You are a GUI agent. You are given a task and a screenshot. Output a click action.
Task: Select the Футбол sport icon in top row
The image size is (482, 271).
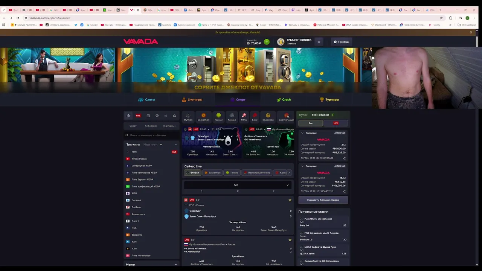pyautogui.click(x=188, y=117)
